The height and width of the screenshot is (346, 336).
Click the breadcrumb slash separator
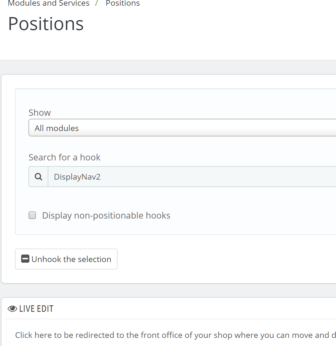click(97, 3)
